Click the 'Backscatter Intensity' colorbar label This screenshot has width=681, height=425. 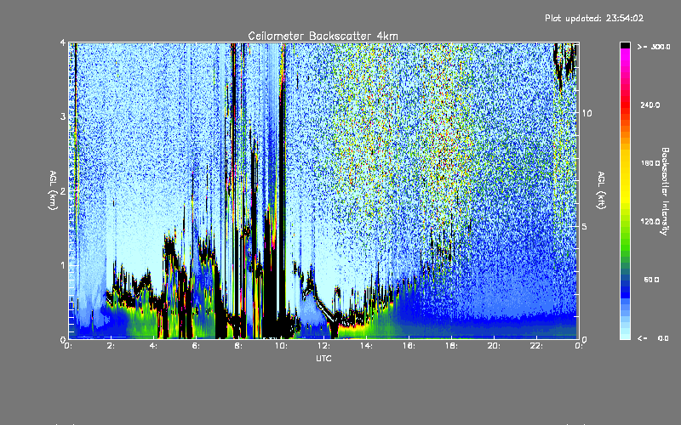pyautogui.click(x=665, y=191)
